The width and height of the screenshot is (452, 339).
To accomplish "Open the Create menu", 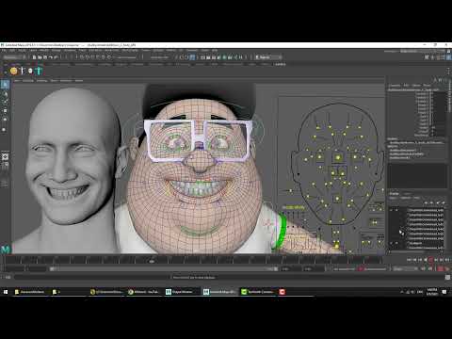I will point(22,50).
